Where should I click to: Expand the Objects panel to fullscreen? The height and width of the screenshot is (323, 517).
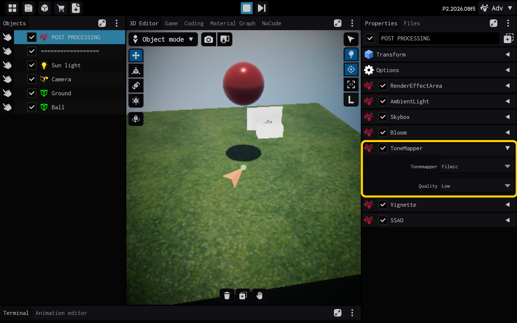pyautogui.click(x=102, y=23)
